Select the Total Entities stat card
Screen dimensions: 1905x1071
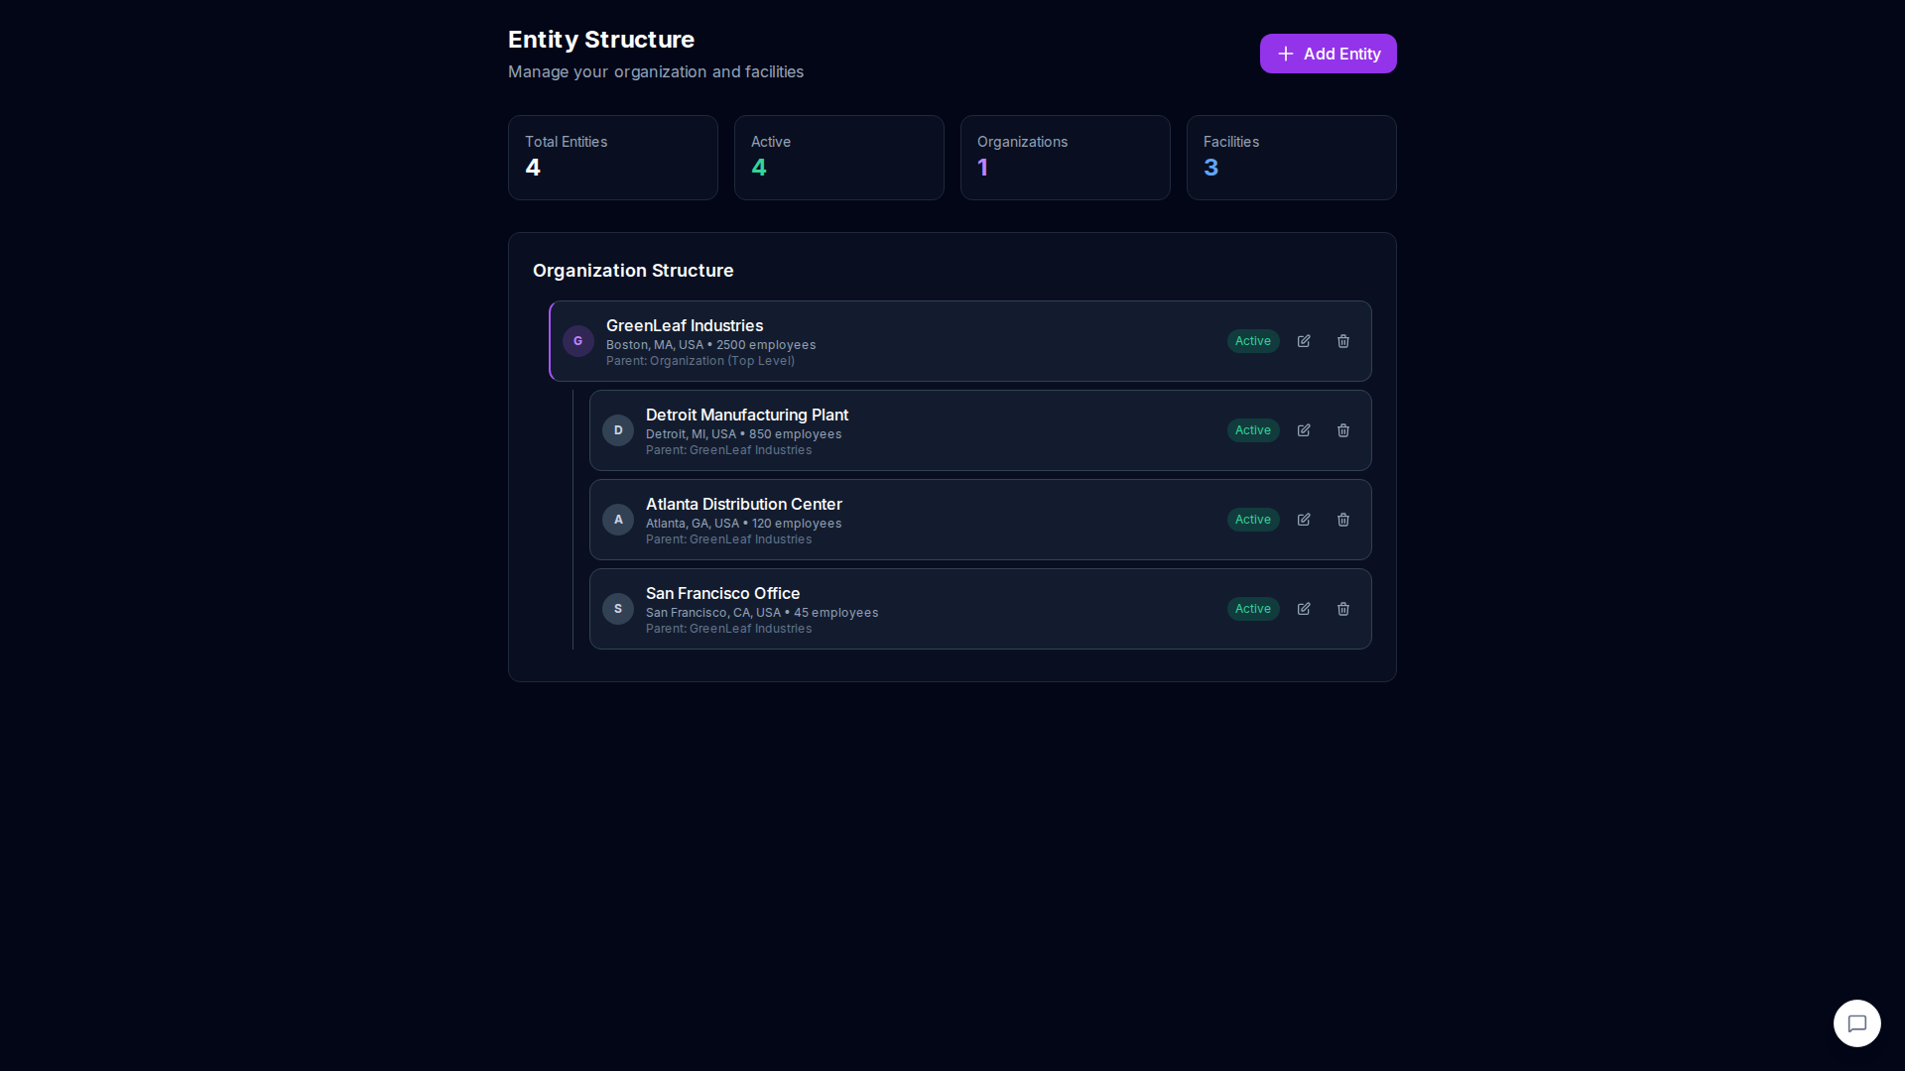612,157
